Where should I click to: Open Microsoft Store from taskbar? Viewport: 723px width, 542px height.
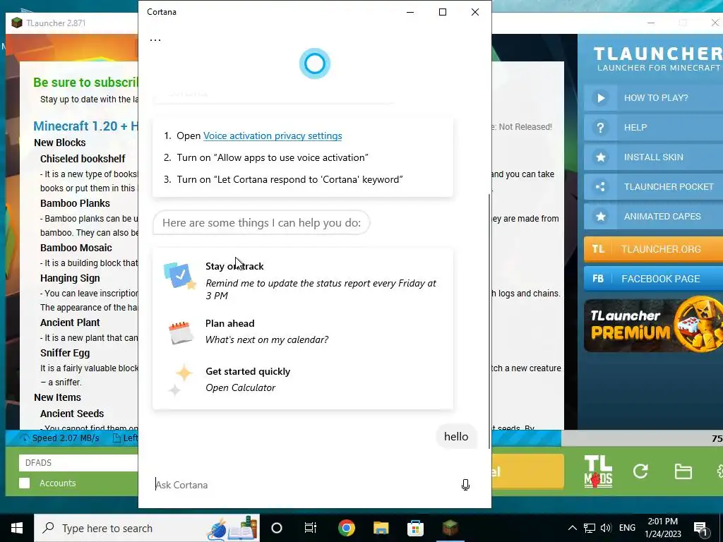point(415,528)
